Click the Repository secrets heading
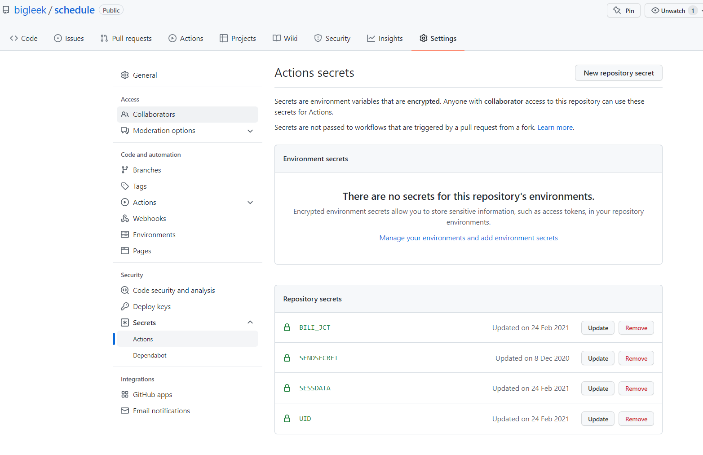This screenshot has height=455, width=703. (312, 299)
